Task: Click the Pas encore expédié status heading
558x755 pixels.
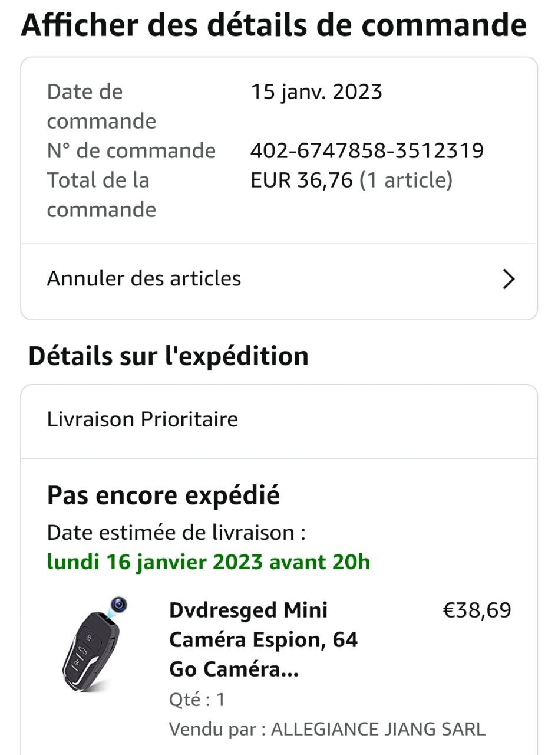Action: point(163,496)
